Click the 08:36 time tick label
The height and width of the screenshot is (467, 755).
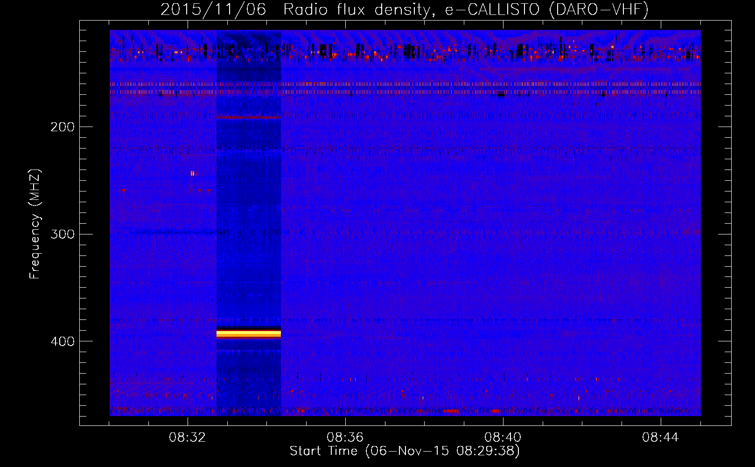tap(345, 438)
